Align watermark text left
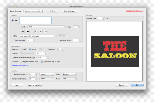This screenshot has height=102, width=154. coord(36,31)
